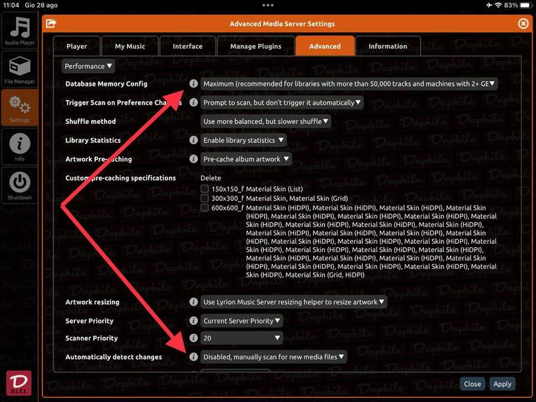Screen dimensions: 536x402
Task: Enable delete for 600x600_f specification
Action: pos(205,208)
